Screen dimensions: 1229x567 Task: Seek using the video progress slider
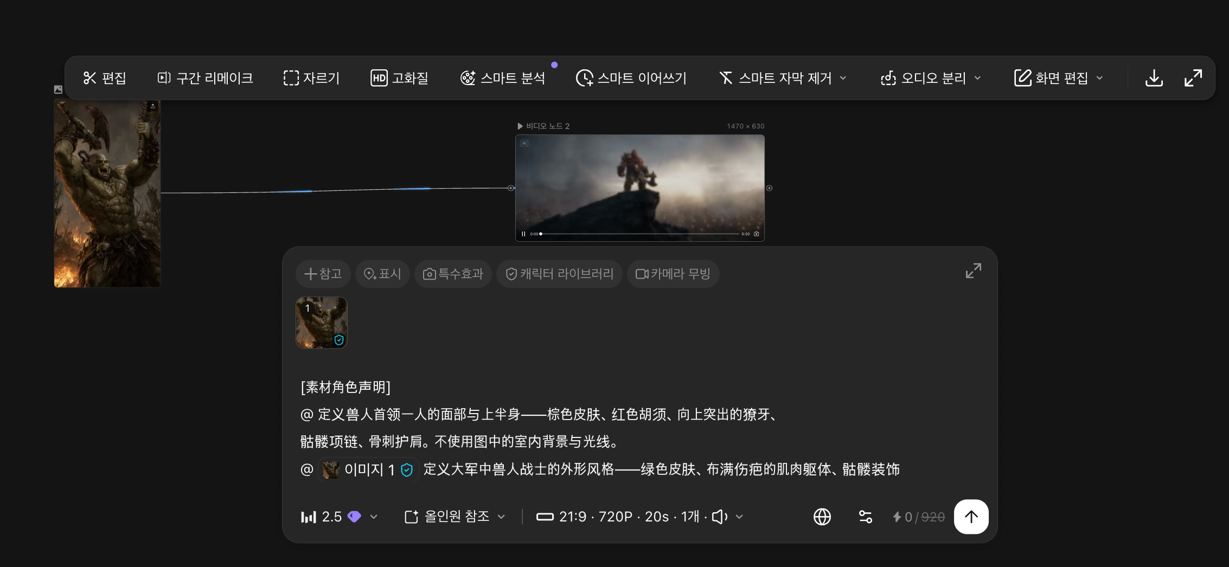[x=640, y=234]
